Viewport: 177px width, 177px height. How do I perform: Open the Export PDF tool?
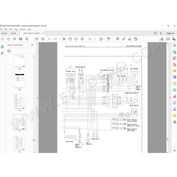tap(174, 52)
